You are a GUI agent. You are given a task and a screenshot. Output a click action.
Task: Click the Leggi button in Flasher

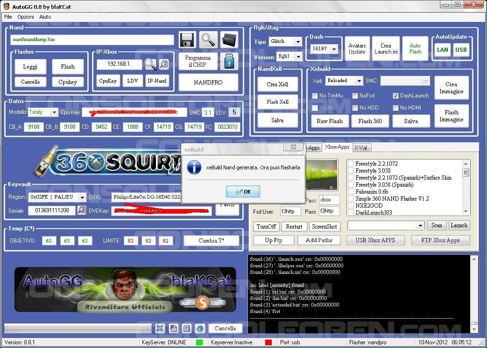tap(30, 67)
